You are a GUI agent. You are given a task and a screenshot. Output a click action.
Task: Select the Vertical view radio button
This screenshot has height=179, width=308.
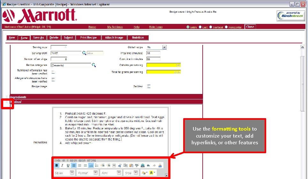pos(211,27)
